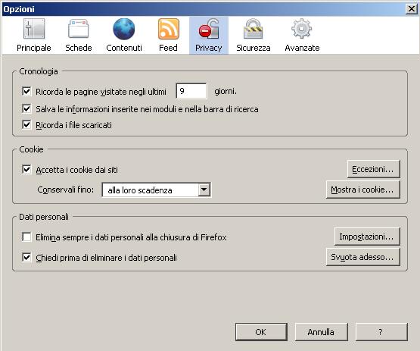Screen dimensions: 420x351
Task: Open the Contenuti globe icon
Action: pos(124,29)
